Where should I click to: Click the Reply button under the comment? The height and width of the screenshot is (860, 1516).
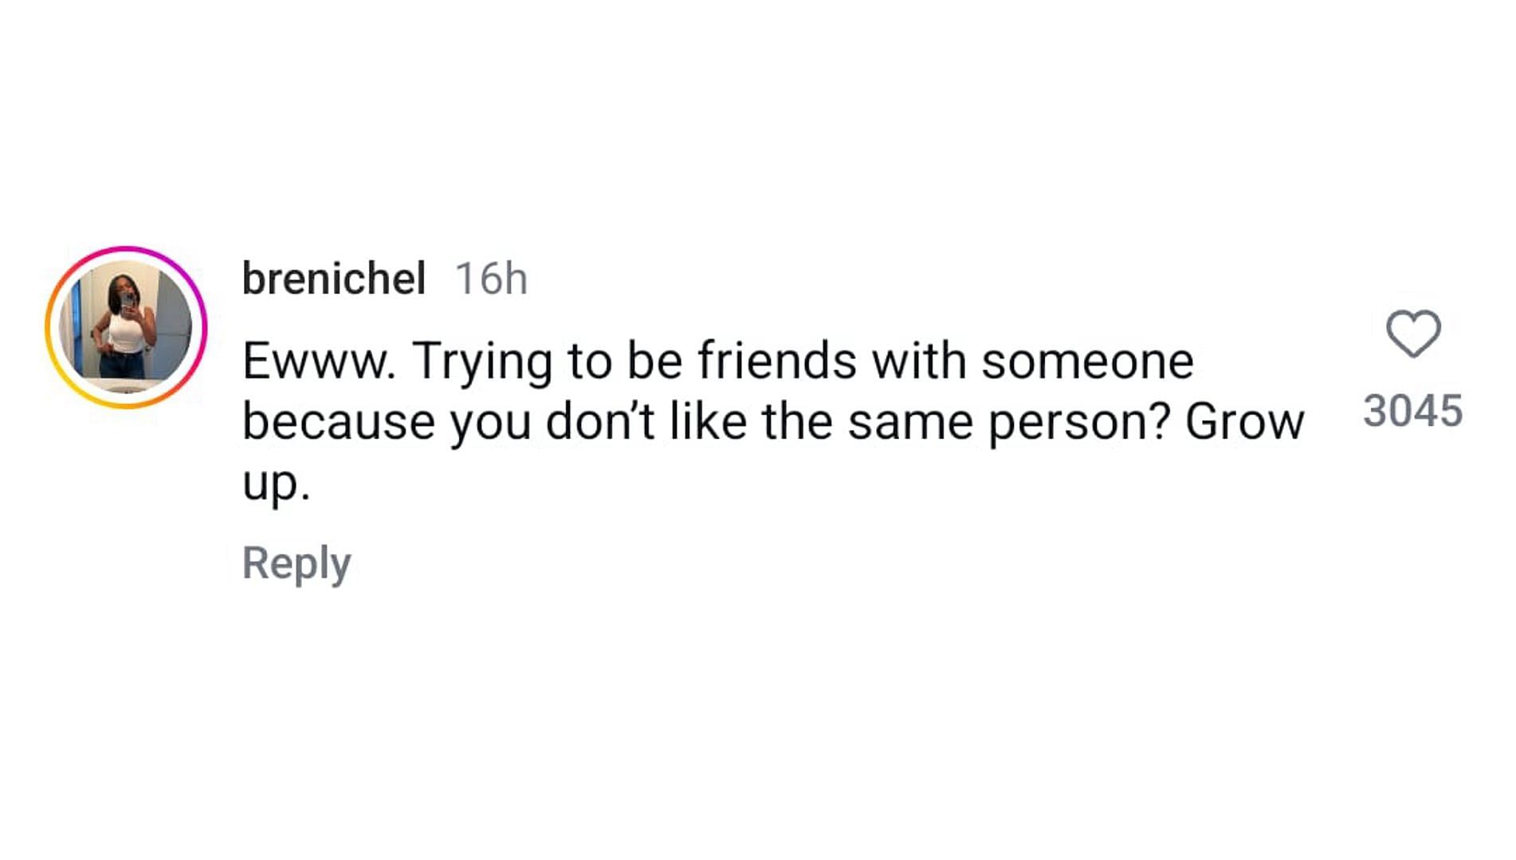(297, 564)
